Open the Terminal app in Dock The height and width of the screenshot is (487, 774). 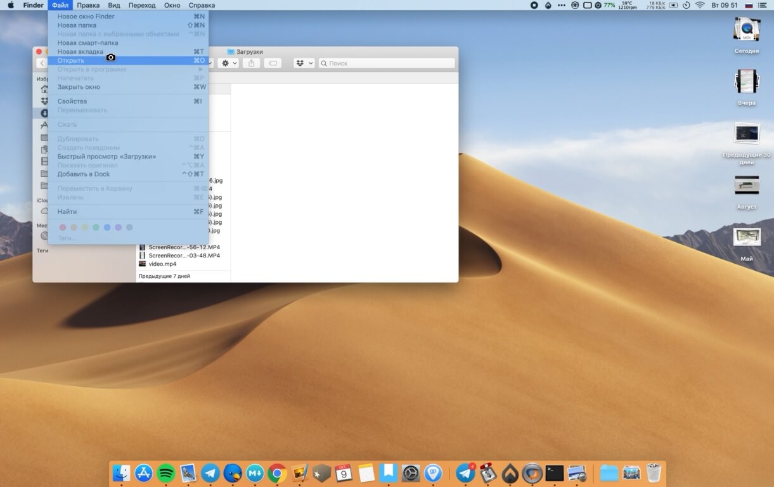click(555, 473)
